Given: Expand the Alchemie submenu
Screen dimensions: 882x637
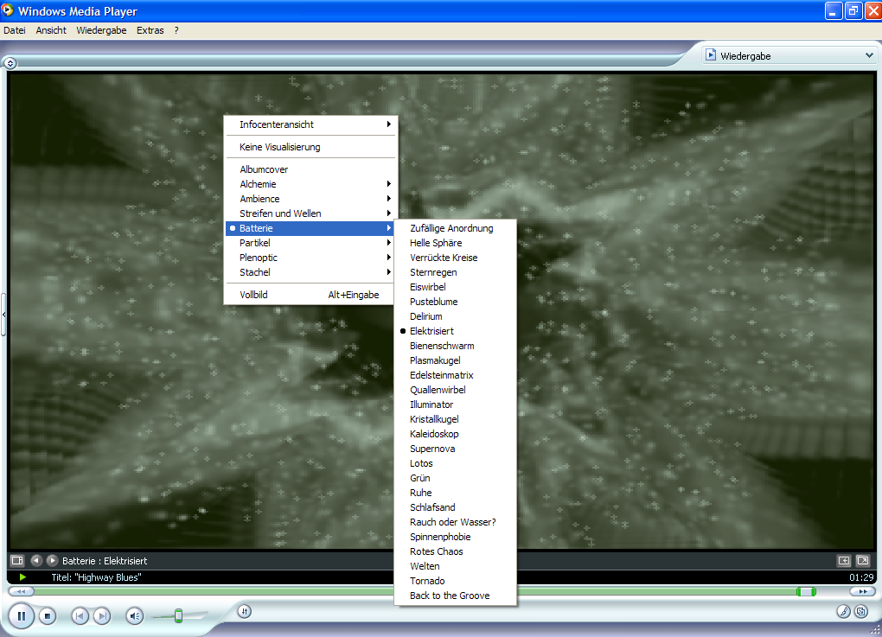Looking at the screenshot, I should click(x=311, y=184).
